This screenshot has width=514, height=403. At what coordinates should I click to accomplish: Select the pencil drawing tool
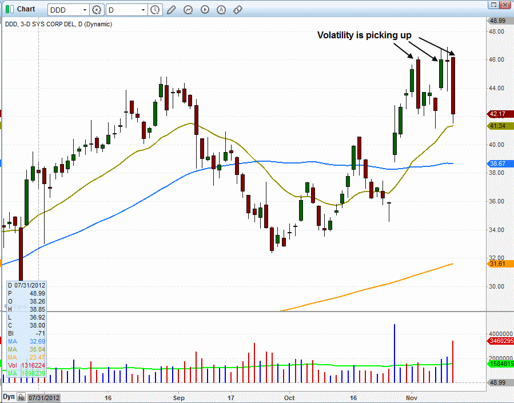pyautogui.click(x=171, y=10)
